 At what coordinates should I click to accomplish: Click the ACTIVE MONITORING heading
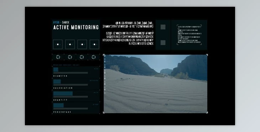pyautogui.click(x=76, y=27)
